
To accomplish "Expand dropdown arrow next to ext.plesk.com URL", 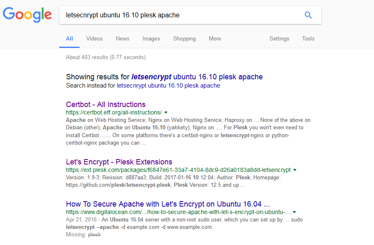I will pyautogui.click(x=295, y=170).
